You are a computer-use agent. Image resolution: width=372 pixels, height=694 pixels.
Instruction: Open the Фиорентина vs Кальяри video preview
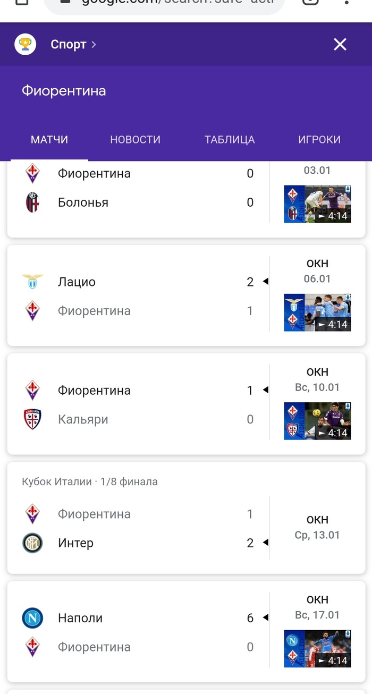pos(317,421)
